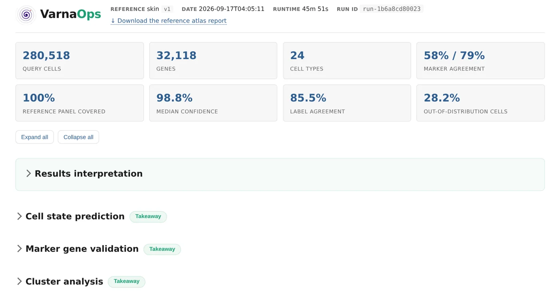Click the Takeaway badge beside Marker gene validation
Screen dimensions: 560x298
pos(162,249)
